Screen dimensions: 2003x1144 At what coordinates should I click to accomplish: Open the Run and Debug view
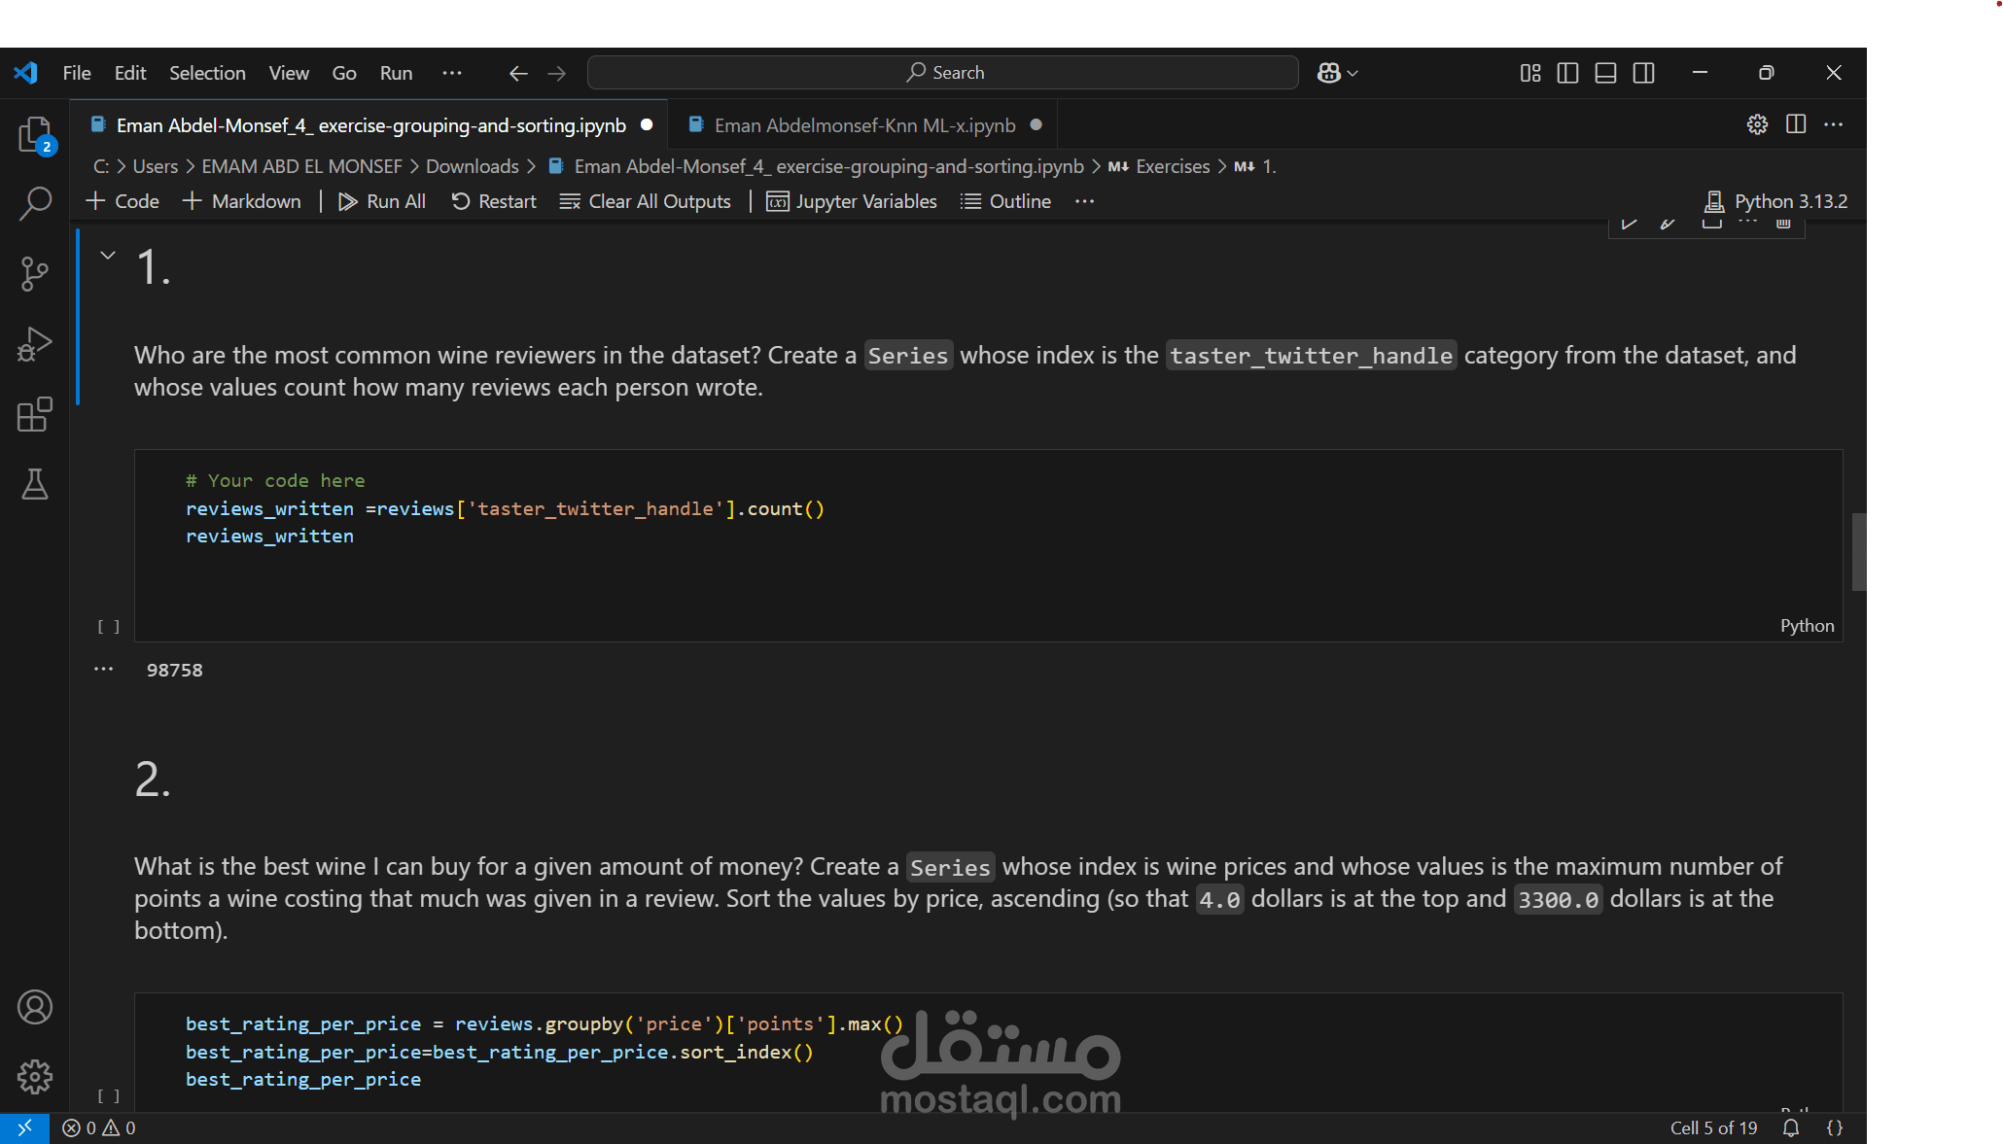tap(35, 344)
